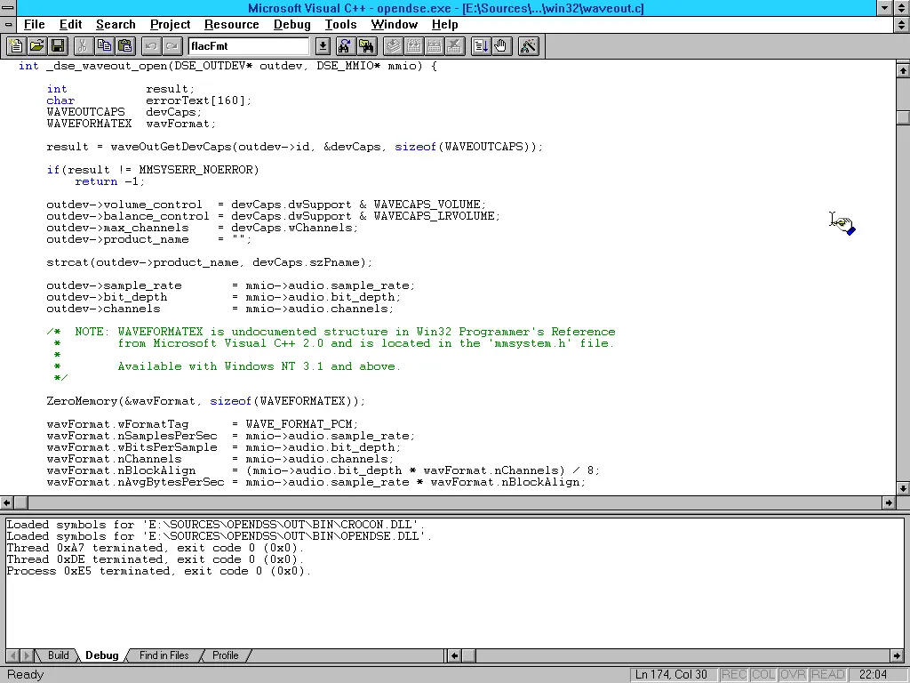Click the Compile File toolbar icon
Viewport: 910px width, 683px height.
pyautogui.click(x=393, y=46)
